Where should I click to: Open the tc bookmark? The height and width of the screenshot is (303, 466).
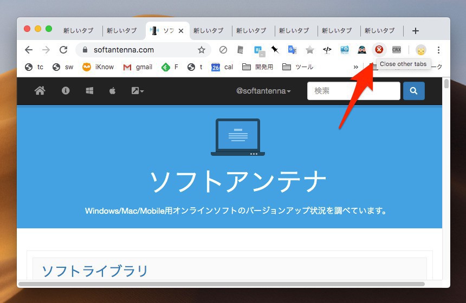[x=34, y=67]
